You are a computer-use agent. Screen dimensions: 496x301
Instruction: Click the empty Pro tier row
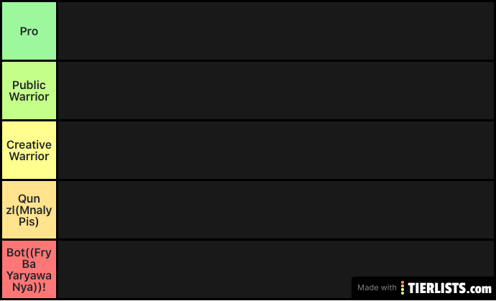tap(276, 31)
